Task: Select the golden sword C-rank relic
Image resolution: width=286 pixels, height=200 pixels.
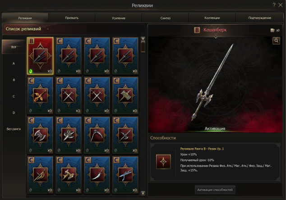Action: [x=40, y=95]
